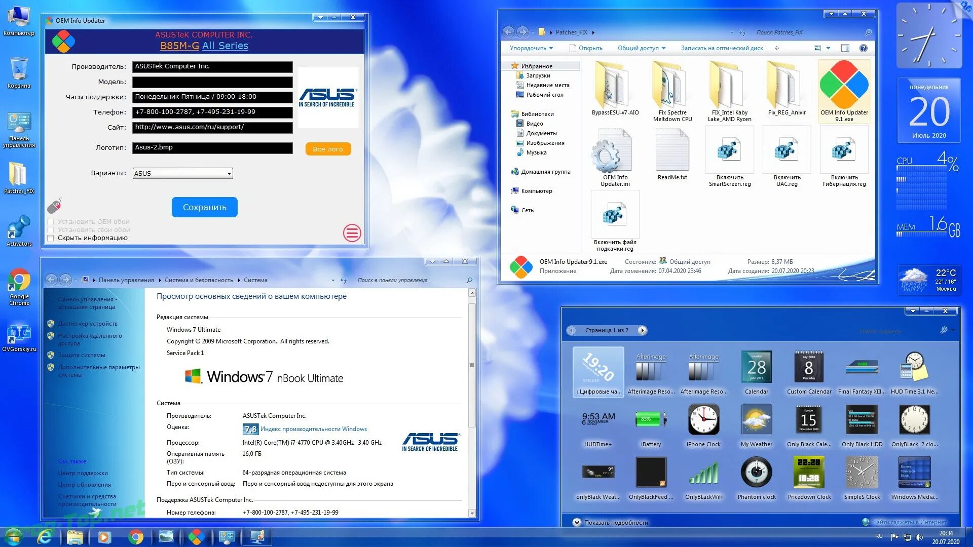This screenshot has width=973, height=547.
Task: Expand the control panel address bar dropdown
Action: [x=333, y=280]
